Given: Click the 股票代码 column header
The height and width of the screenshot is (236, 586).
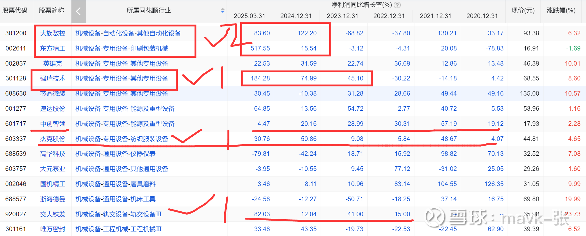Looking at the screenshot, I should [x=15, y=11].
